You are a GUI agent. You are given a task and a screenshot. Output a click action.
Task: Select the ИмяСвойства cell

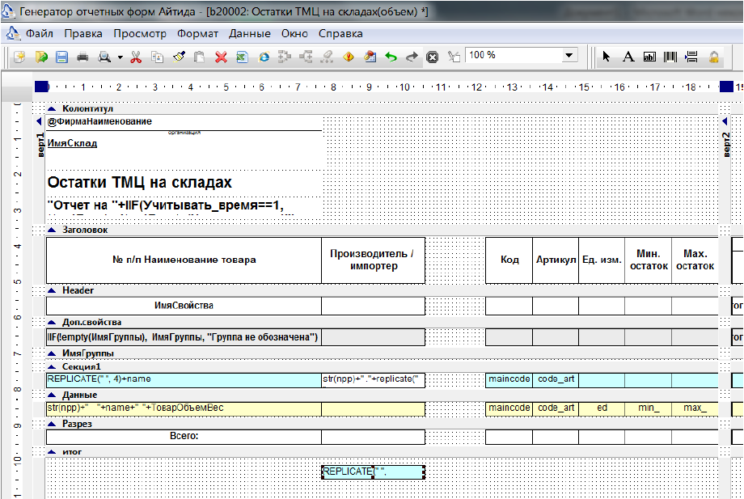click(184, 306)
